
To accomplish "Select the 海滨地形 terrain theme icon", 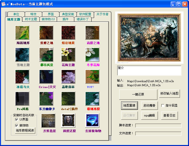I will (22, 32).
